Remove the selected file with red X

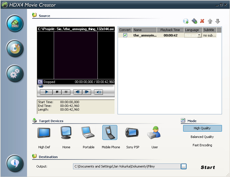202,21
